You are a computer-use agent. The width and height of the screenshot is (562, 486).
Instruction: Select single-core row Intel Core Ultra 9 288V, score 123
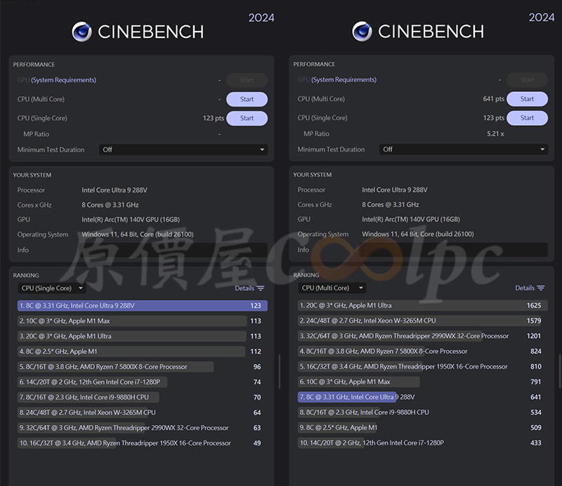143,306
